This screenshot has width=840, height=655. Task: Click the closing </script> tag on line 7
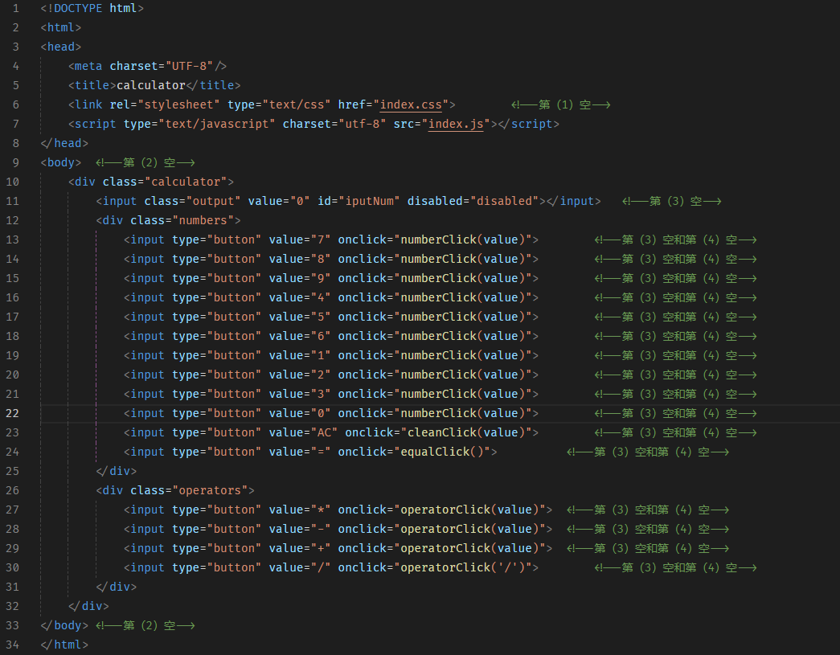[529, 124]
